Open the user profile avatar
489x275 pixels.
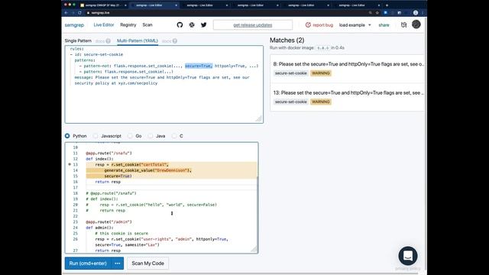pyautogui.click(x=416, y=24)
